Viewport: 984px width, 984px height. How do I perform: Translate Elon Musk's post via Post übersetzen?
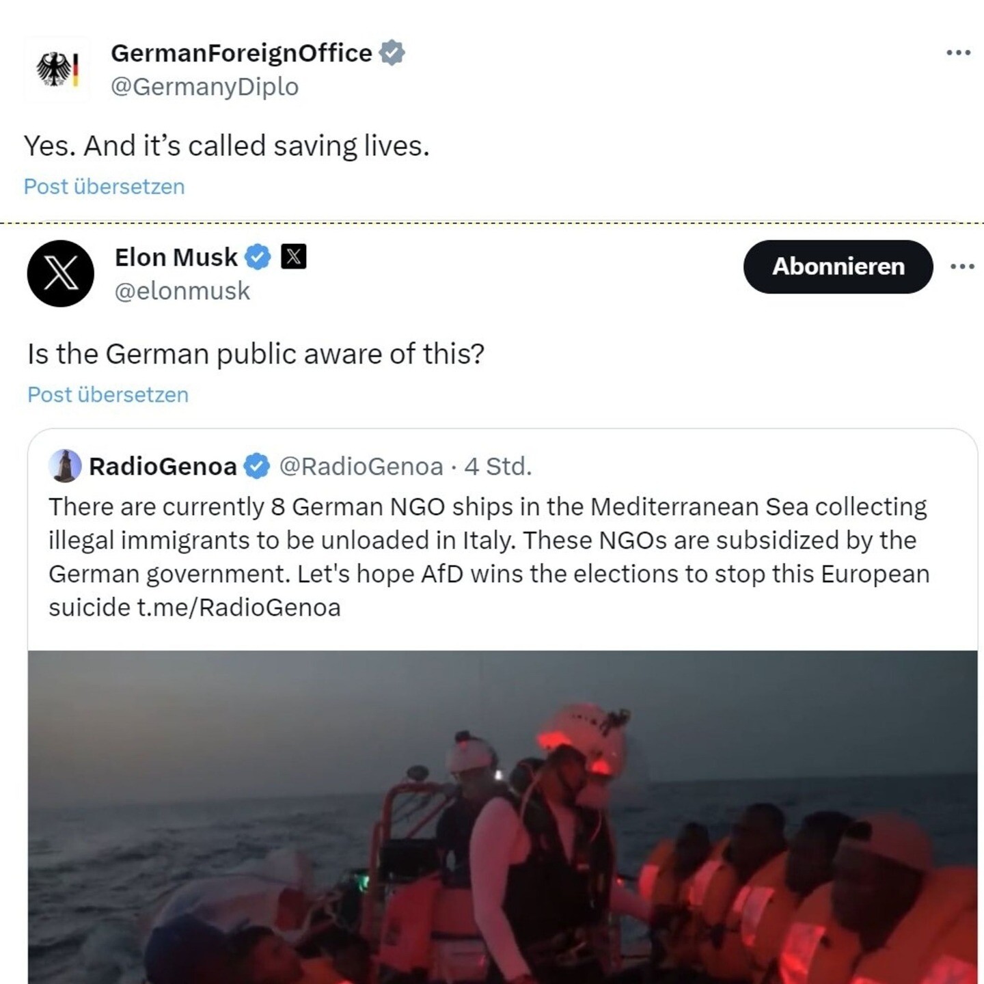coord(108,395)
